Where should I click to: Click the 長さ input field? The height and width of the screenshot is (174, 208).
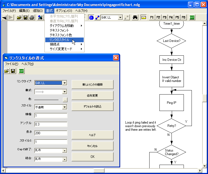pos(51,133)
